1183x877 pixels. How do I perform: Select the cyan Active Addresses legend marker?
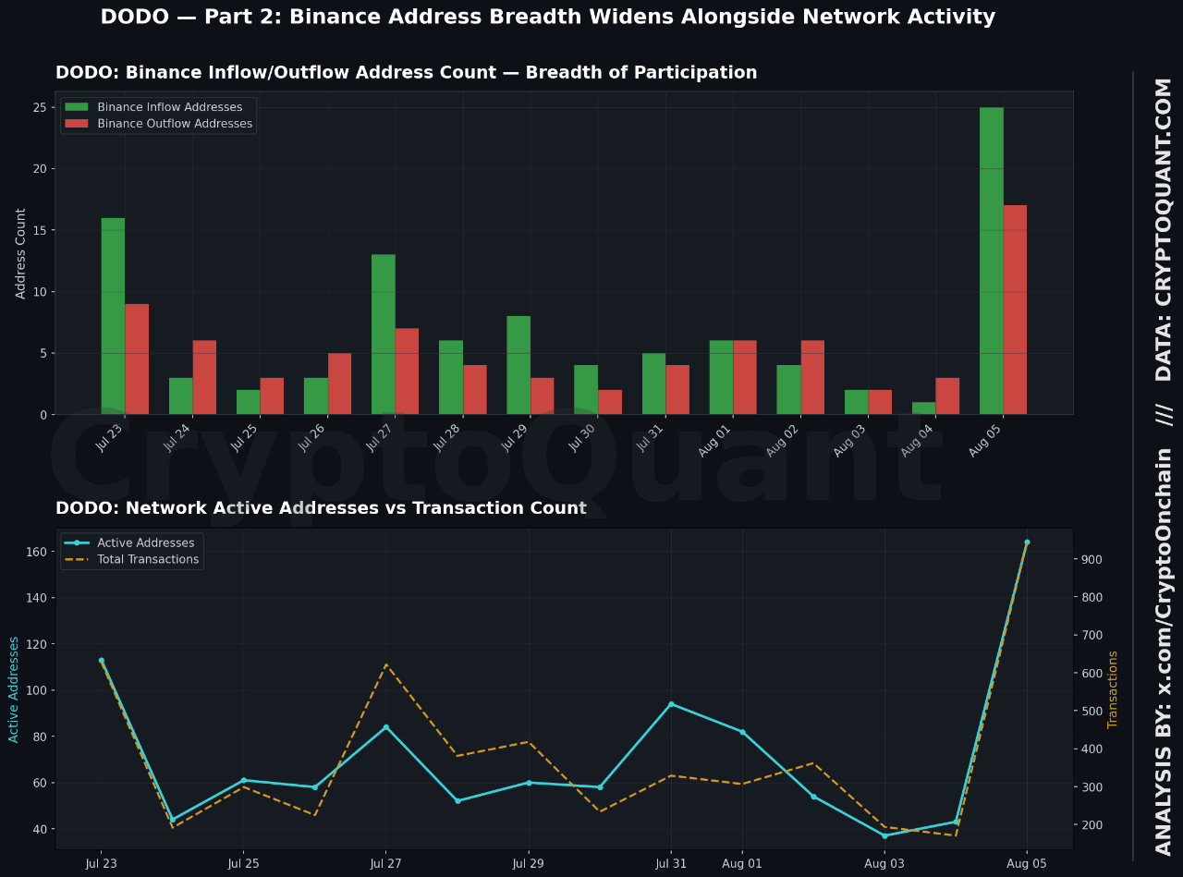(x=77, y=543)
